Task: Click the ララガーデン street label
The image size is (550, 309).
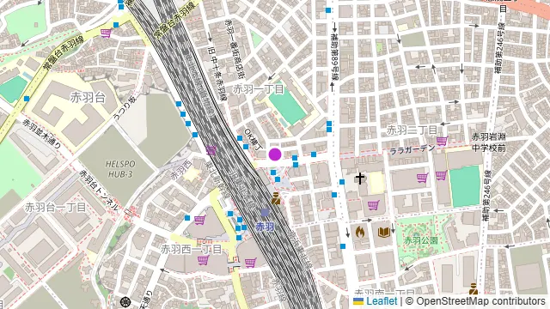Action: [412, 150]
